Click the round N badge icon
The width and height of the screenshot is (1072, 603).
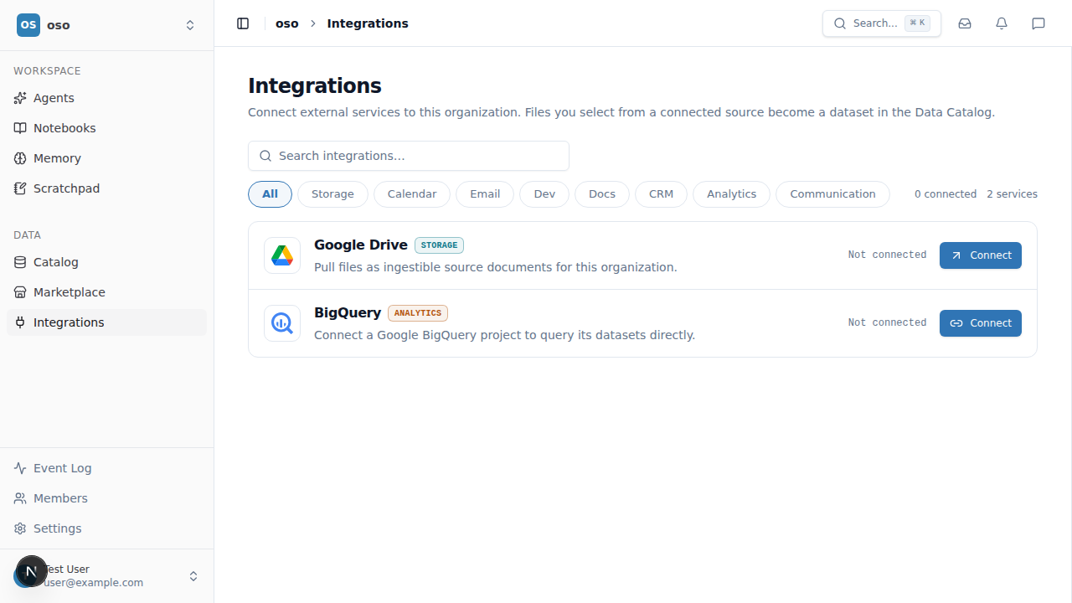click(32, 571)
